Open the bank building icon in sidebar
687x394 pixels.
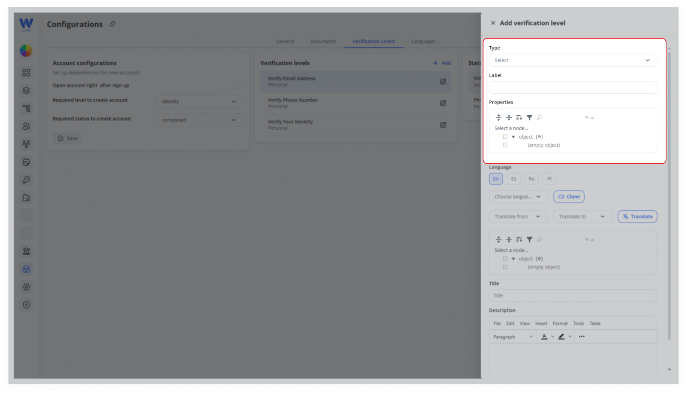[26, 251]
